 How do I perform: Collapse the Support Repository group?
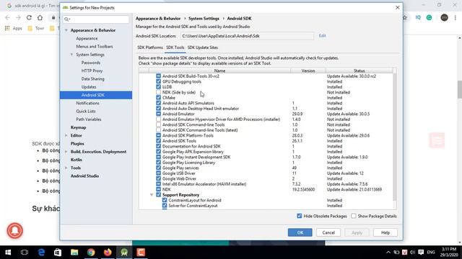point(152,195)
